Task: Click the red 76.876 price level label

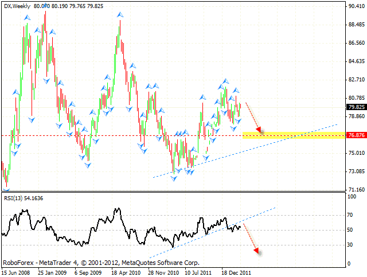Action: [356, 135]
